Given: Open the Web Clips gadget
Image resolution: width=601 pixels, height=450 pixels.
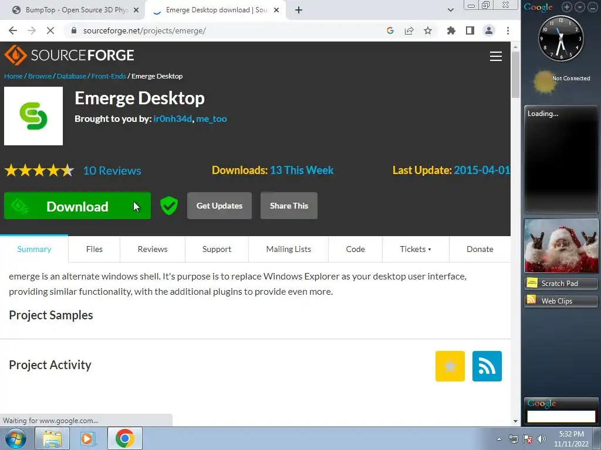Looking at the screenshot, I should (561, 301).
